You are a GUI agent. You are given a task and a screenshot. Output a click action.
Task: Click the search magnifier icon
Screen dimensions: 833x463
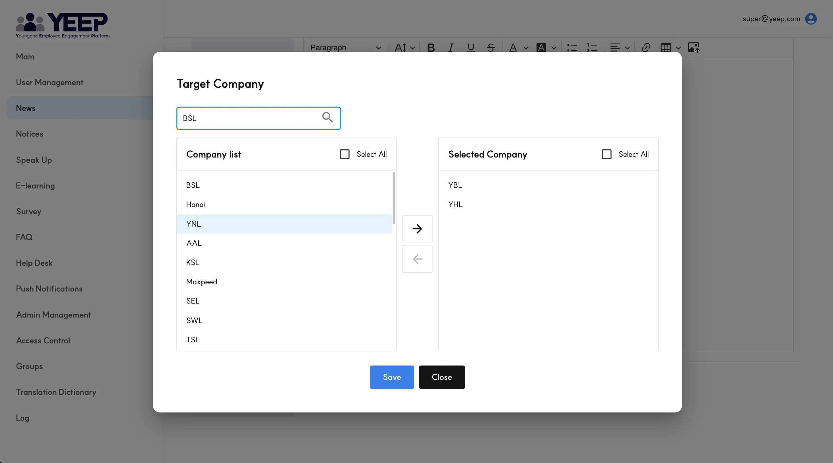pyautogui.click(x=327, y=117)
